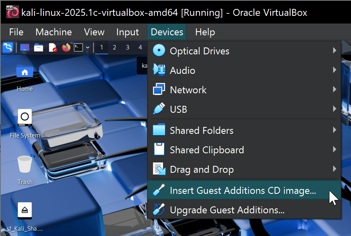This screenshot has width=351, height=236.
Task: Select the Trash desktop icon
Action: coord(25,171)
